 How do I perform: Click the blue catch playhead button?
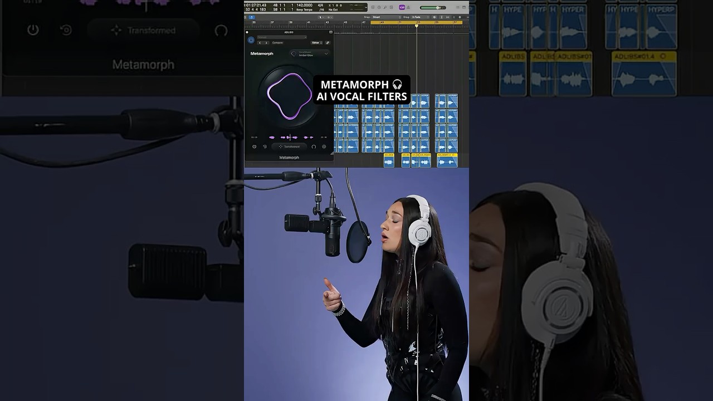pos(252,17)
